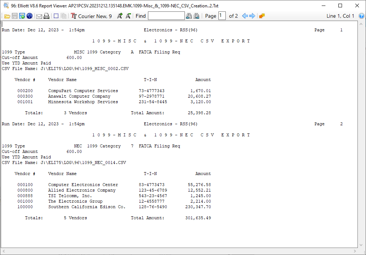Click the Select All dashed rectangle icon
This screenshot has width=366, height=255.
(x=56, y=16)
